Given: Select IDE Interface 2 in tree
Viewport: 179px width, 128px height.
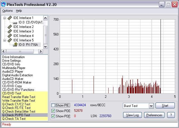Looking at the screenshot, I should click(23, 27).
